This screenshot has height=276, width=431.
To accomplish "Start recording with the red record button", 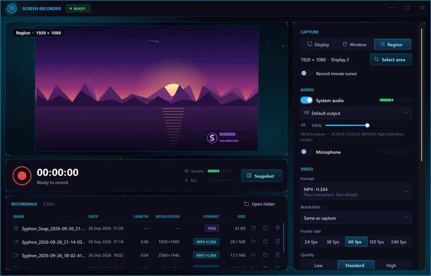I will pyautogui.click(x=22, y=176).
